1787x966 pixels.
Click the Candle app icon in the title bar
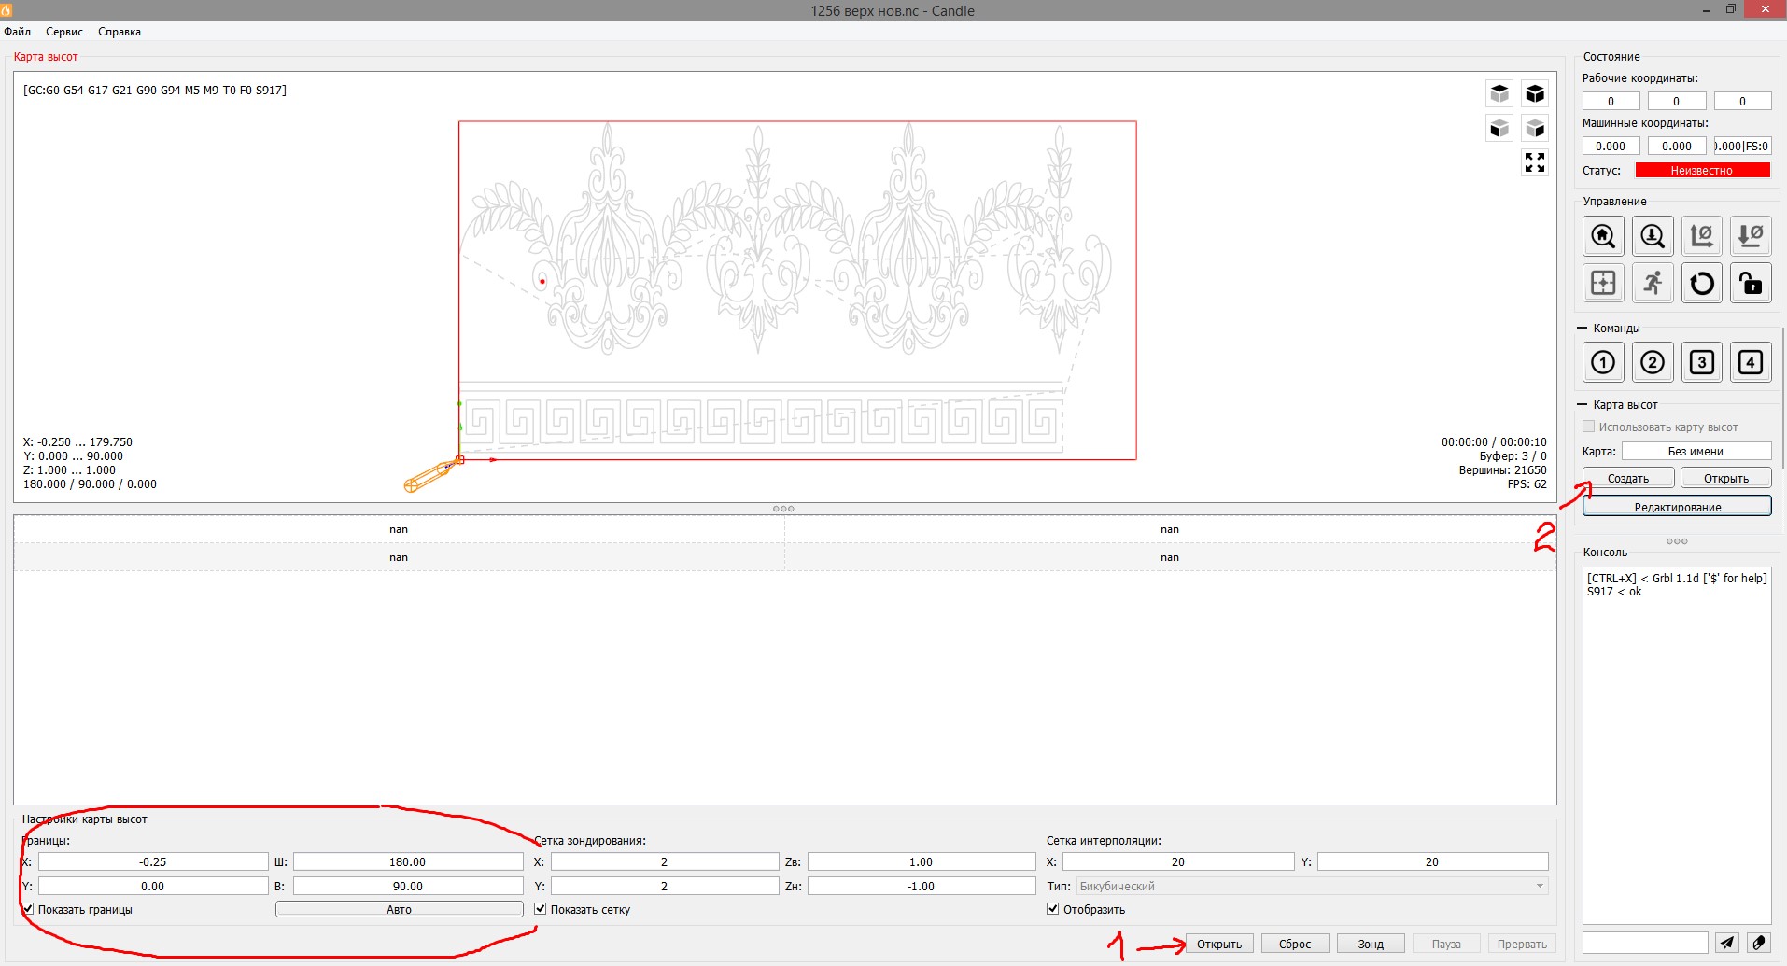tap(7, 10)
